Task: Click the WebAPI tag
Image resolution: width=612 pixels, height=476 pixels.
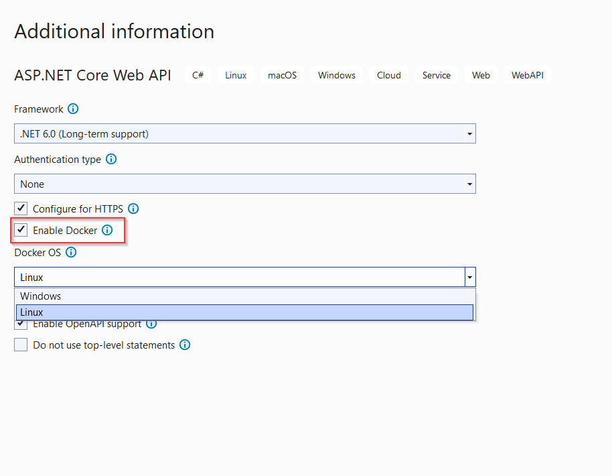Action: [x=528, y=75]
